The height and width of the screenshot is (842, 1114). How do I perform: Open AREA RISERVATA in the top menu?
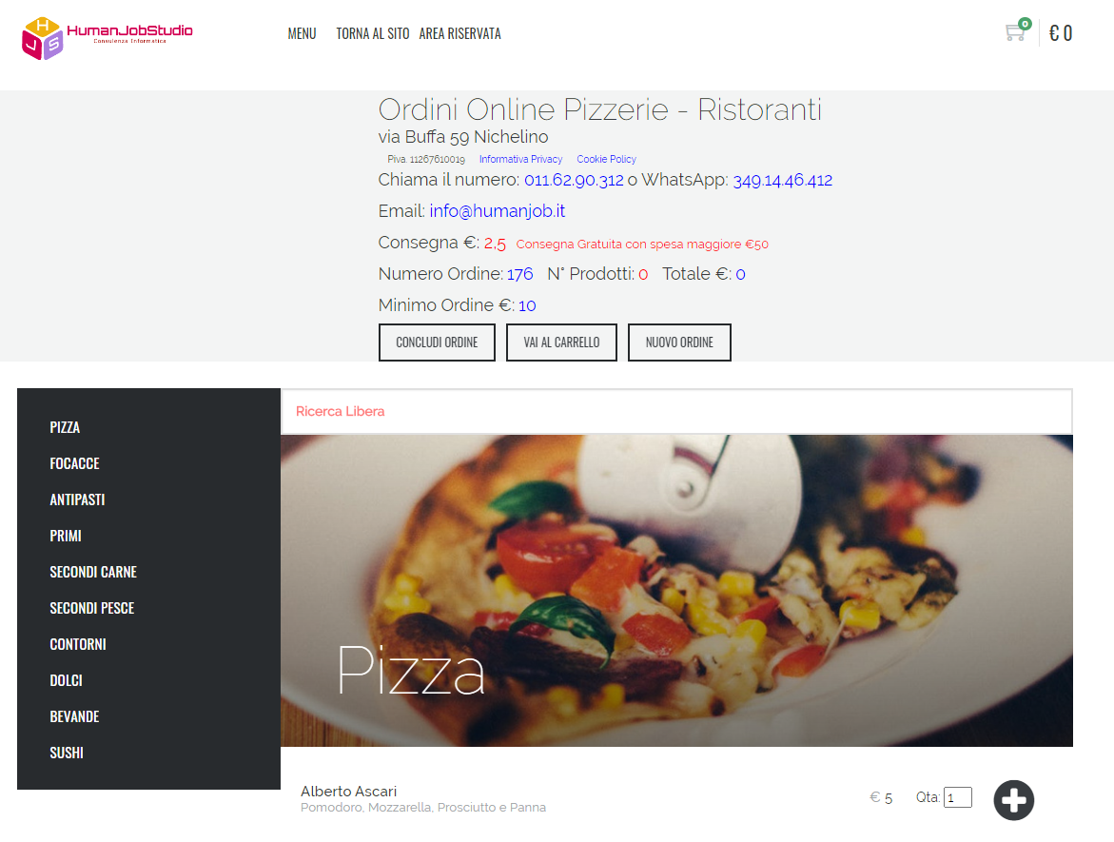click(x=459, y=33)
